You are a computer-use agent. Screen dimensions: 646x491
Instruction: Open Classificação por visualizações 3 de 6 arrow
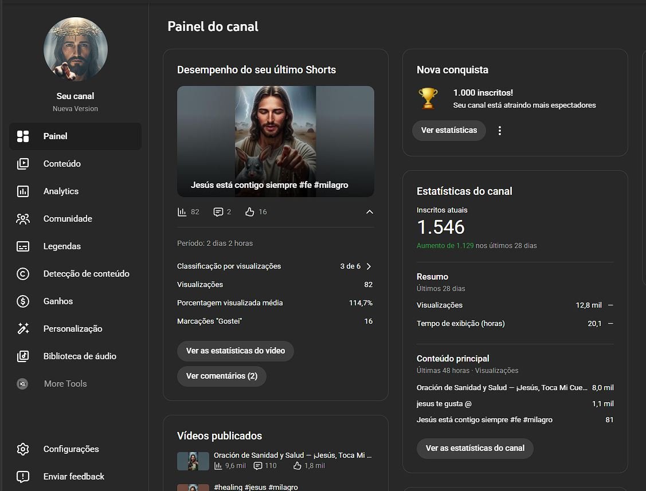click(x=369, y=266)
